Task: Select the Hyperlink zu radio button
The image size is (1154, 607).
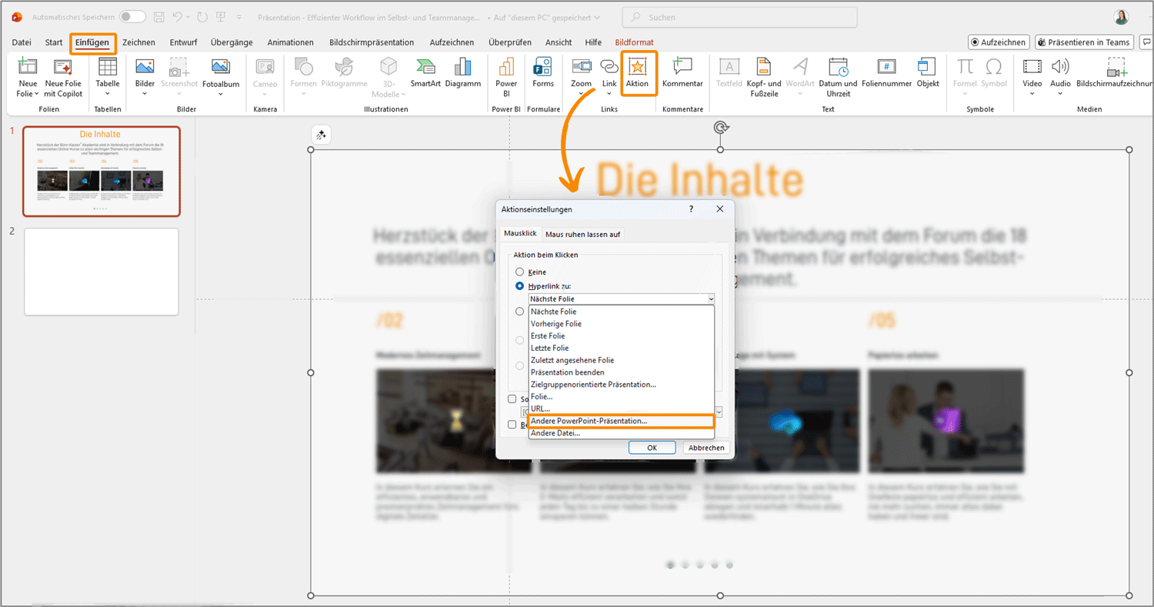Action: coord(520,286)
